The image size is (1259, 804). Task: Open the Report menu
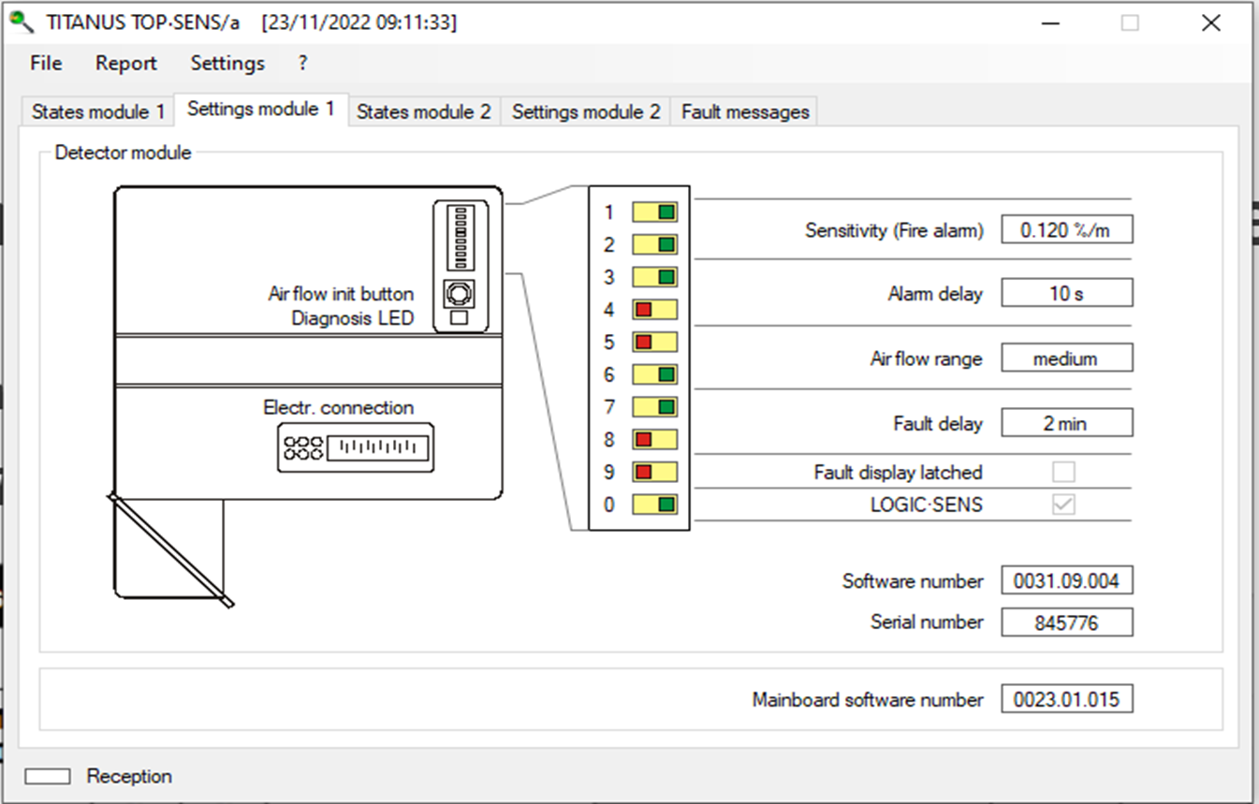click(x=126, y=63)
